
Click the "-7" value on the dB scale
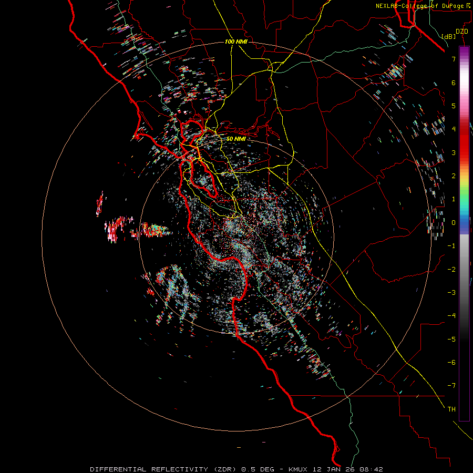[451, 386]
